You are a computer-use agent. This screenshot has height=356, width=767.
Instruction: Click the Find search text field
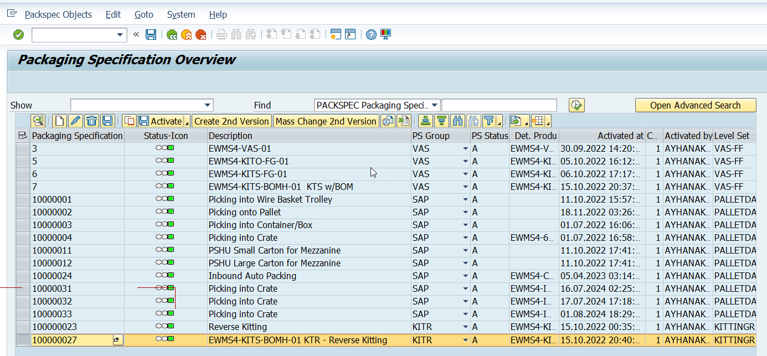click(x=499, y=105)
